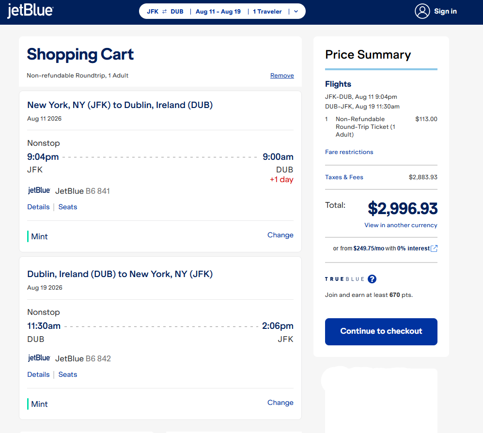Click 'New York, NY (JFK) to Dublin, Ireland (DUB)' title

120,105
